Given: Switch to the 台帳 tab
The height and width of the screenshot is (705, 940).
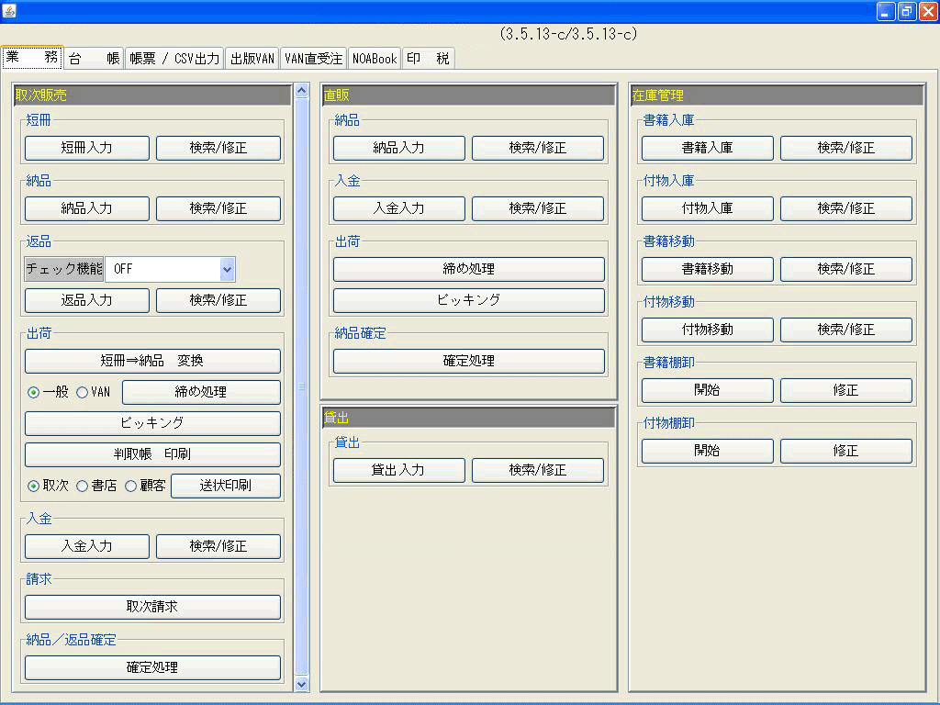Looking at the screenshot, I should [x=94, y=59].
